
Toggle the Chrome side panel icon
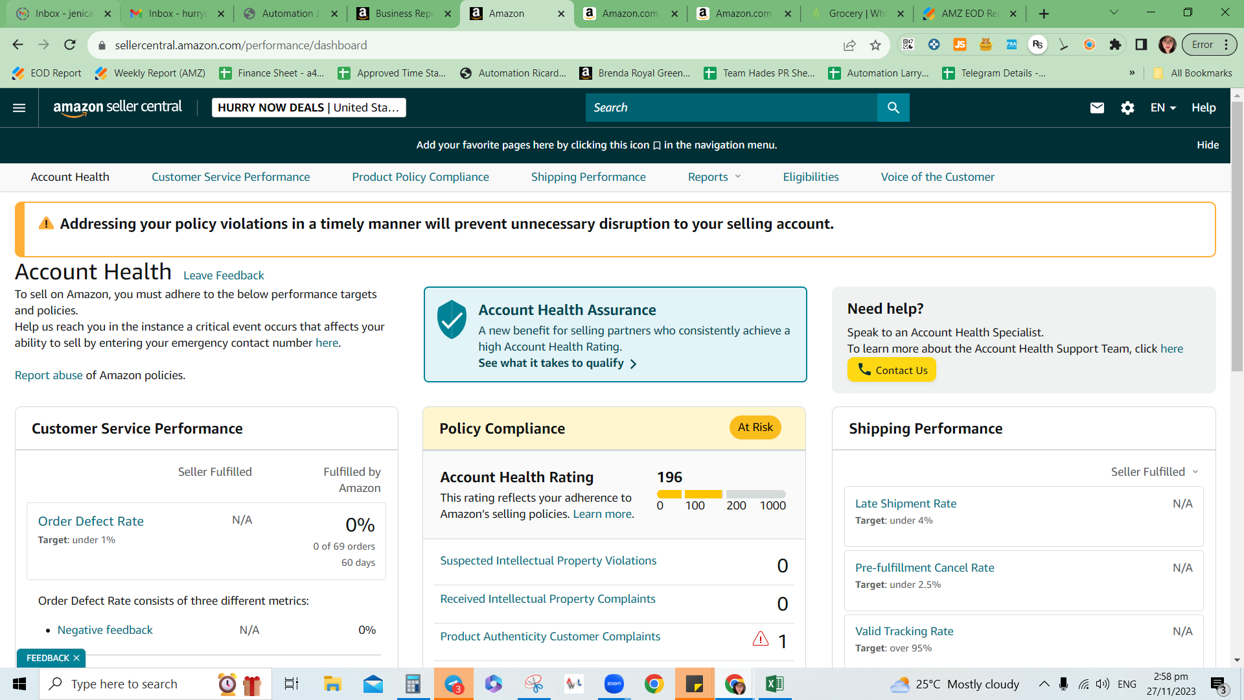coord(1141,45)
